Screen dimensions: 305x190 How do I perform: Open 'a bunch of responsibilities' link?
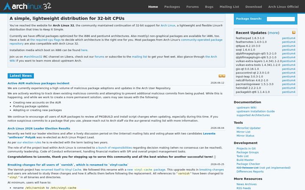[x=114, y=147]
